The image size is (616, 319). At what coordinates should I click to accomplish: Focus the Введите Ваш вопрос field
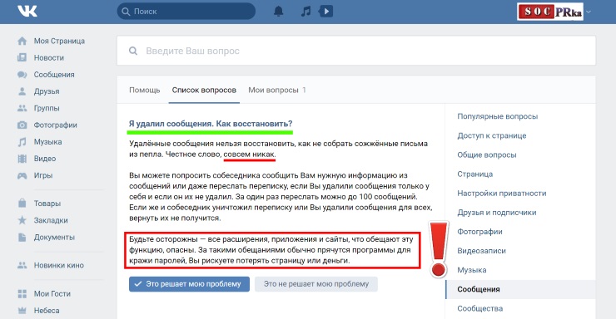[x=356, y=51]
